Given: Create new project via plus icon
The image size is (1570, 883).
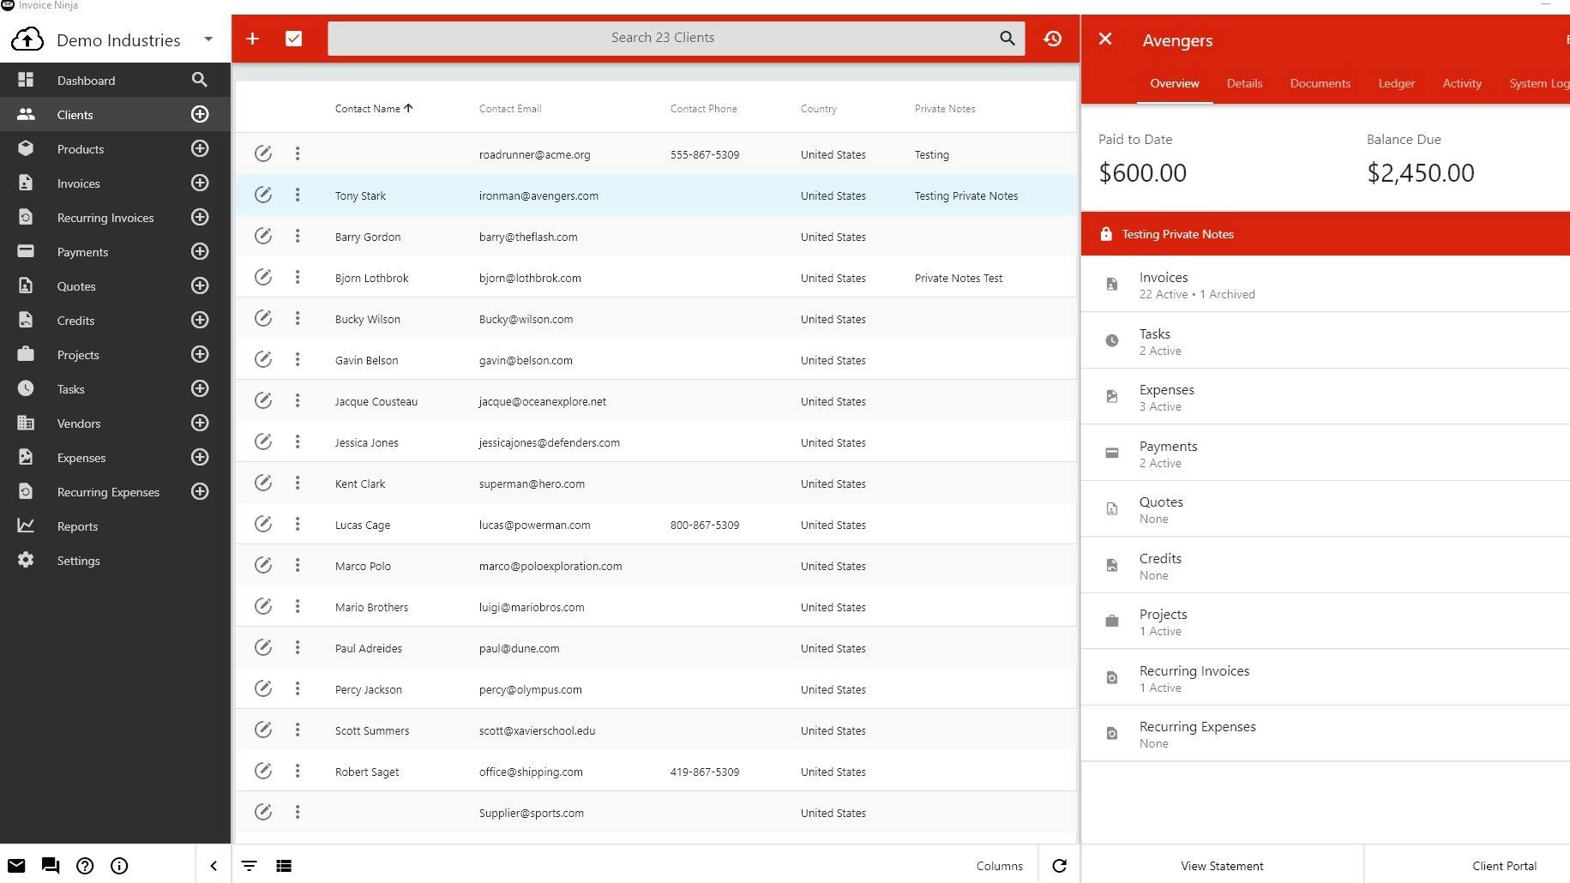Looking at the screenshot, I should (x=200, y=354).
